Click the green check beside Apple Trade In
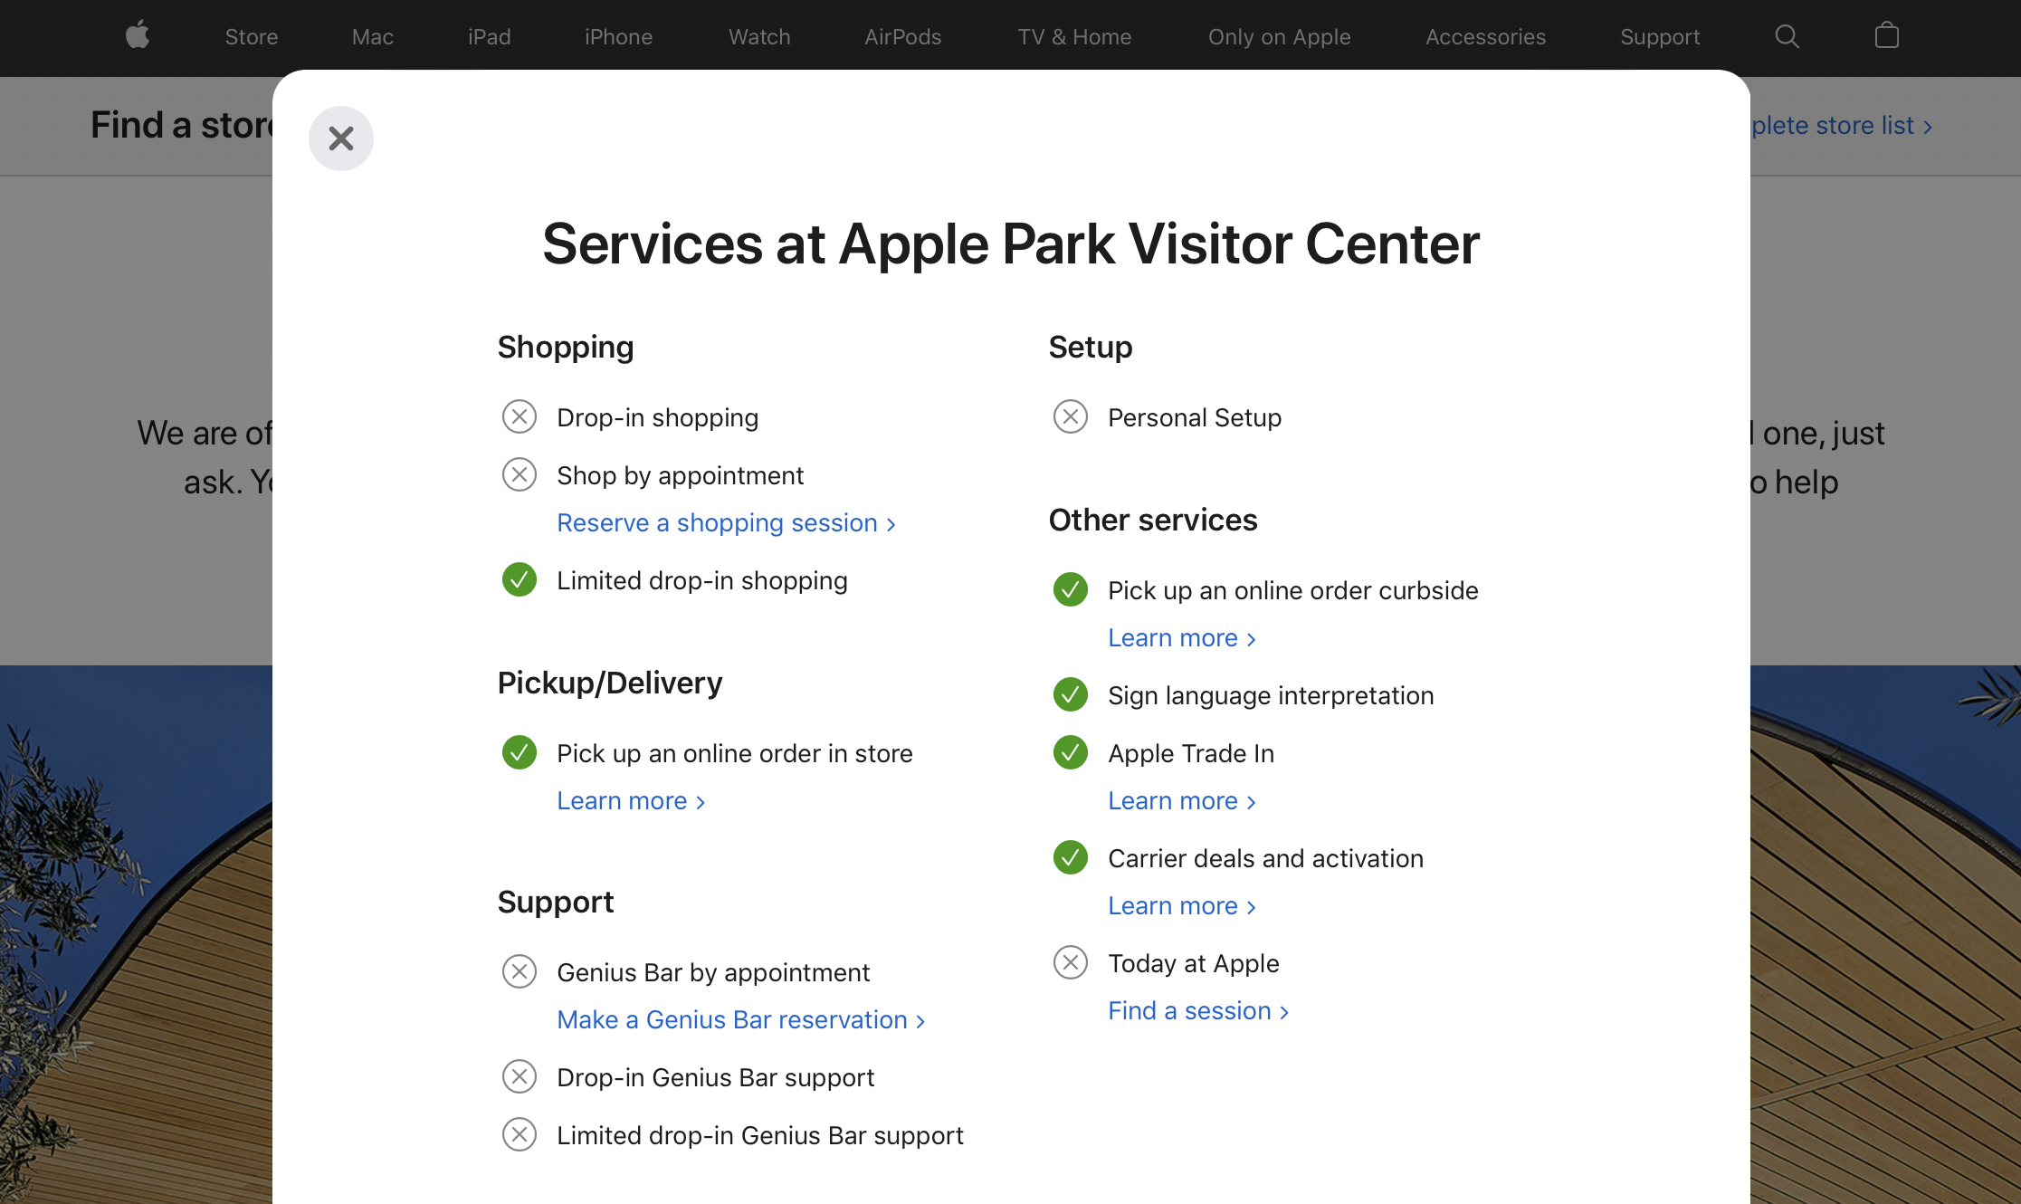The image size is (2021, 1204). coord(1070,752)
